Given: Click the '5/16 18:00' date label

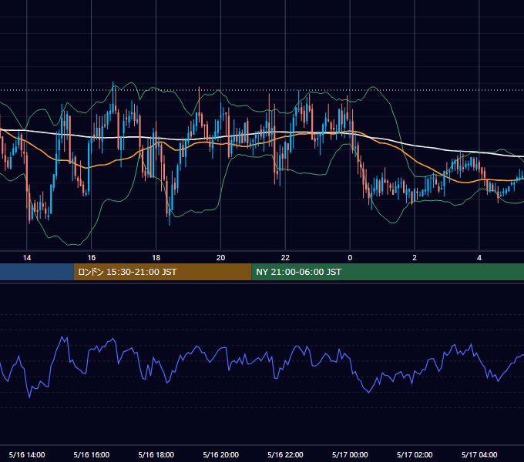Looking at the screenshot, I should pos(156,454).
